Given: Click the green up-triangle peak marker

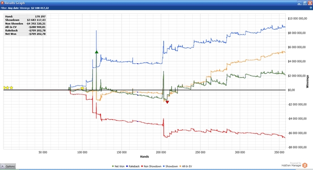Looking at the screenshot, I should (97, 52).
